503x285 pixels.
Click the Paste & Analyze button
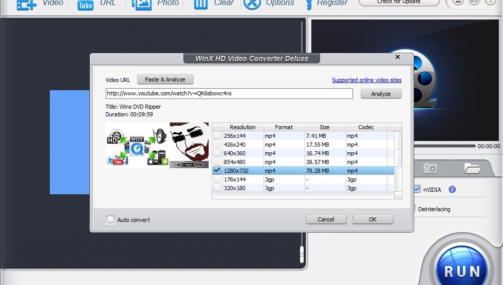point(165,79)
